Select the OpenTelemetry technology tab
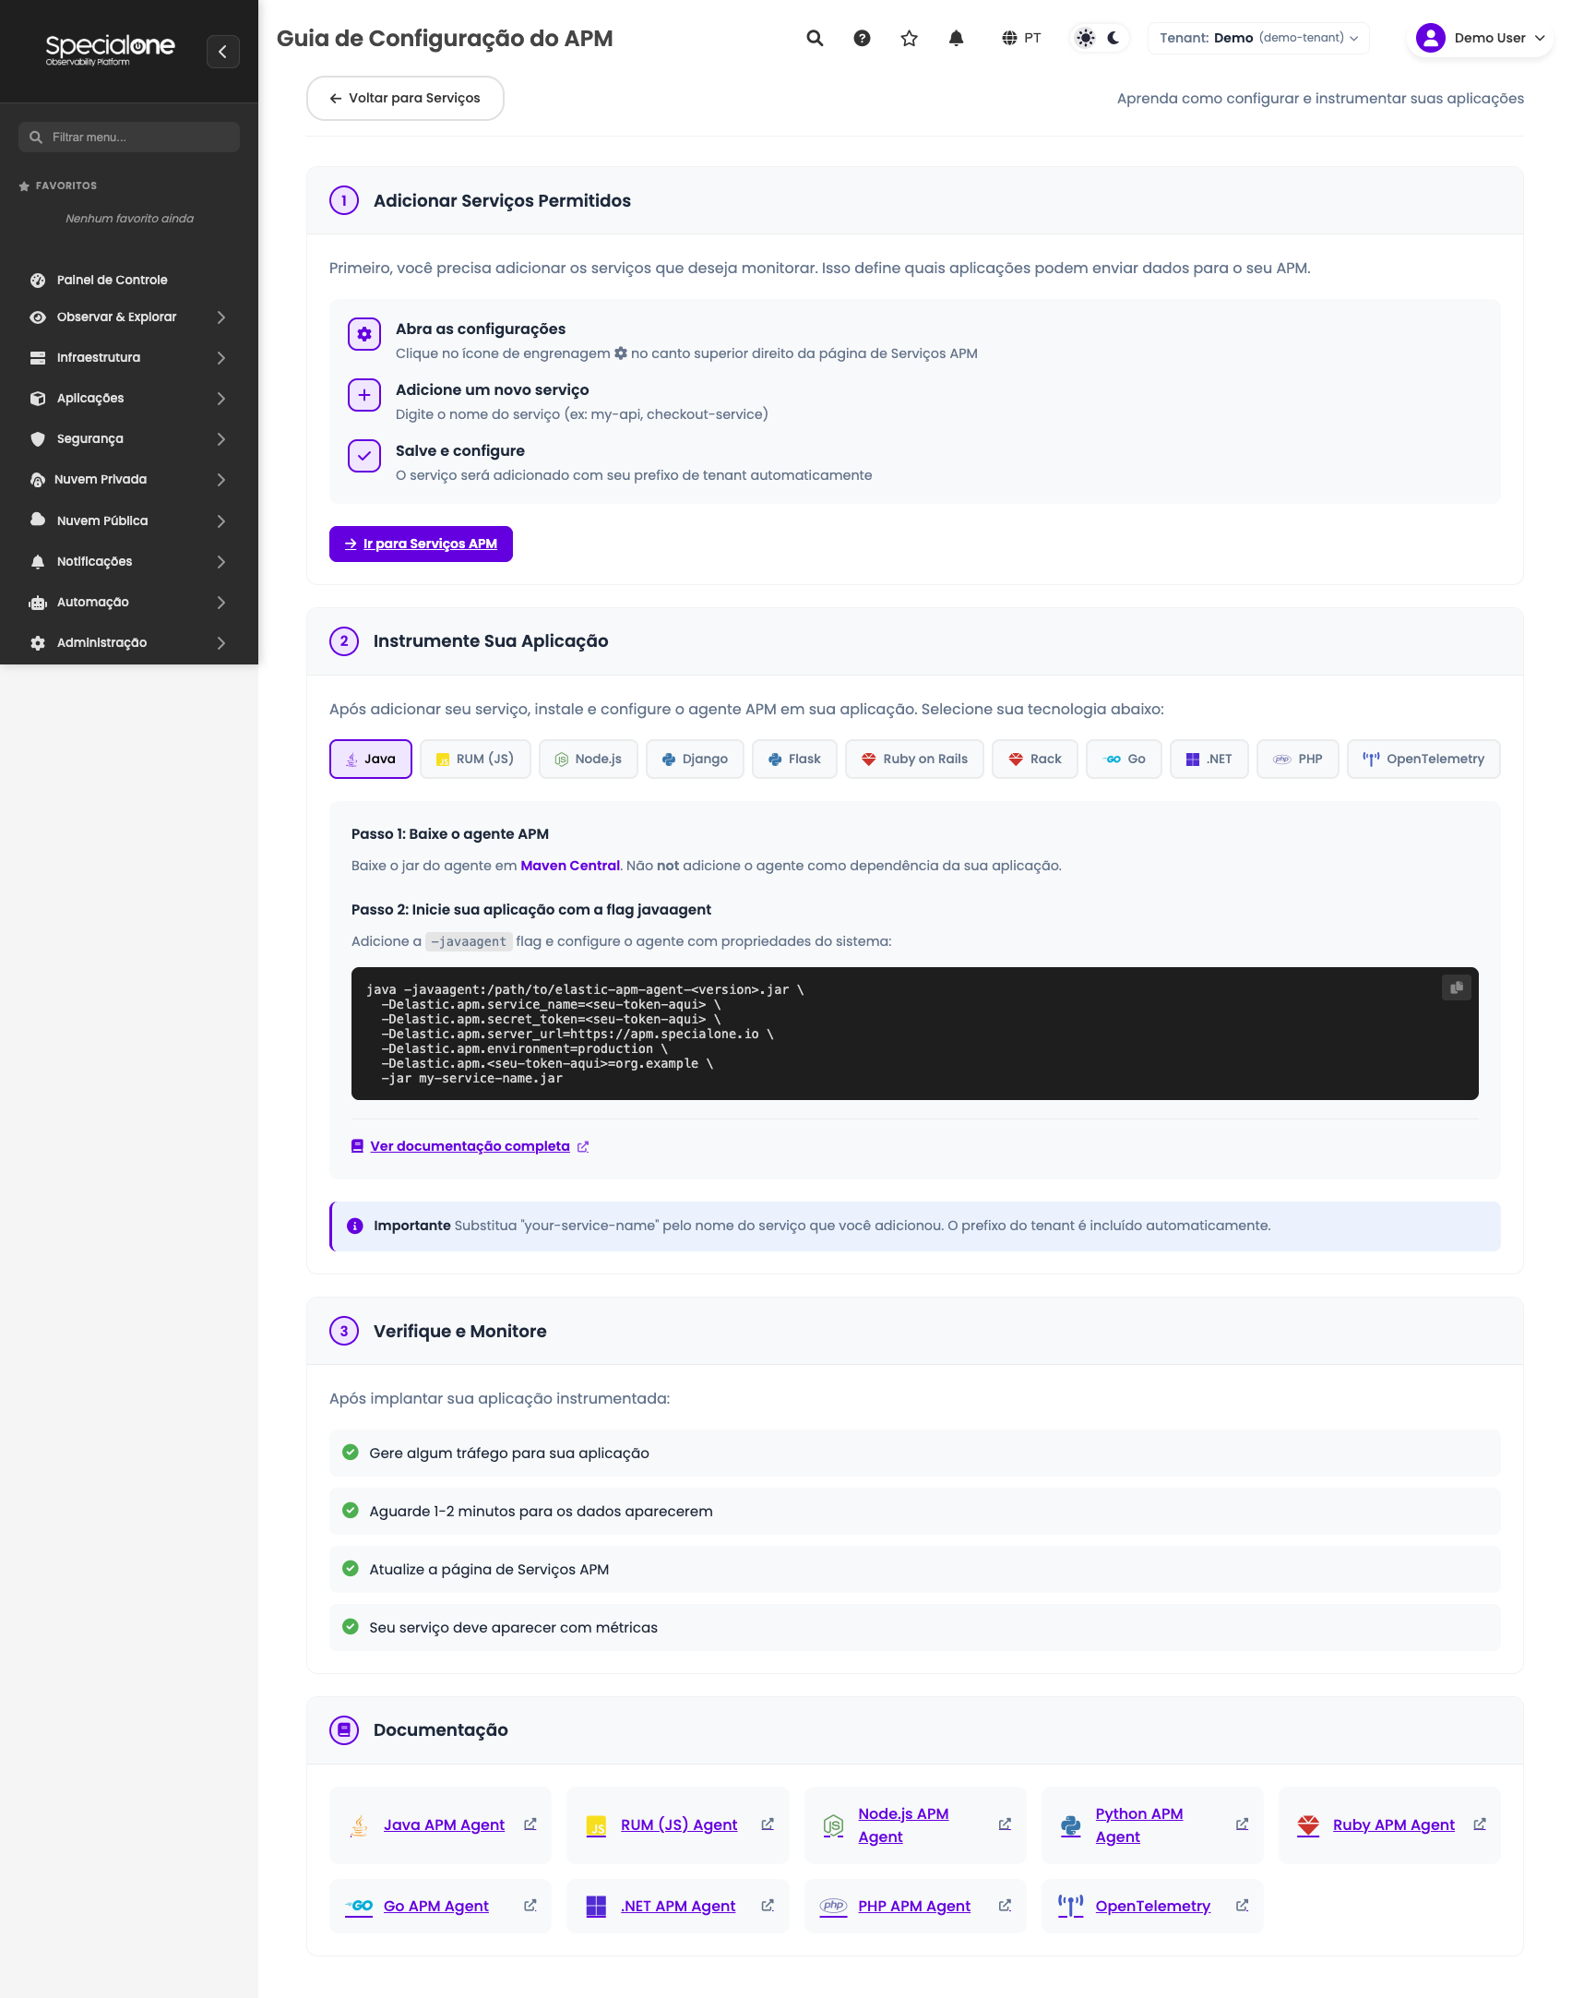Image resolution: width=1572 pixels, height=1998 pixels. (x=1423, y=759)
